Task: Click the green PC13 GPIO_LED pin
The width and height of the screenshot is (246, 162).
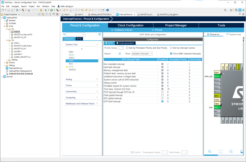Action: (x=217, y=76)
